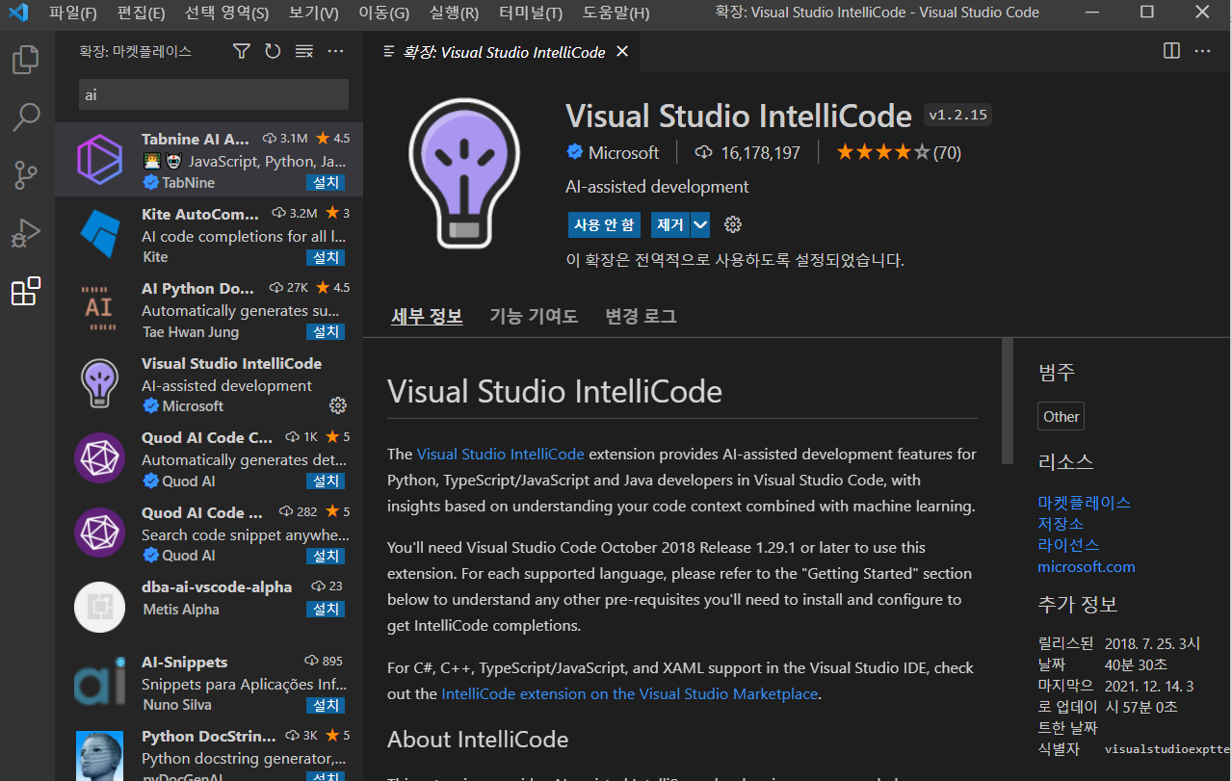The width and height of the screenshot is (1232, 781).
Task: Click the Other category tag
Action: 1061,416
